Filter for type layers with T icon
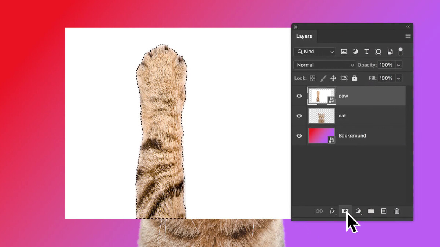The image size is (440, 247). click(367, 52)
